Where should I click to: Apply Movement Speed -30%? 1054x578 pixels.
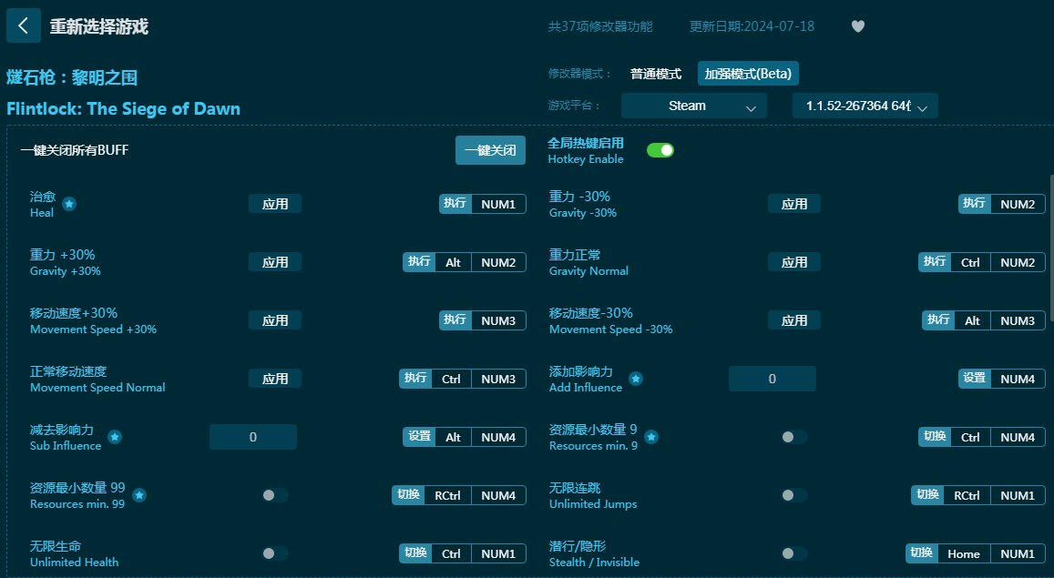[x=793, y=321]
